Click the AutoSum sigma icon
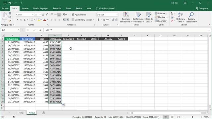The image size is (212, 119). pos(172,13)
